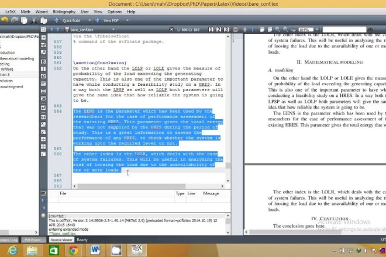Open the View menu
Viewport: 386px width, 257px height.
pyautogui.click(x=98, y=12)
